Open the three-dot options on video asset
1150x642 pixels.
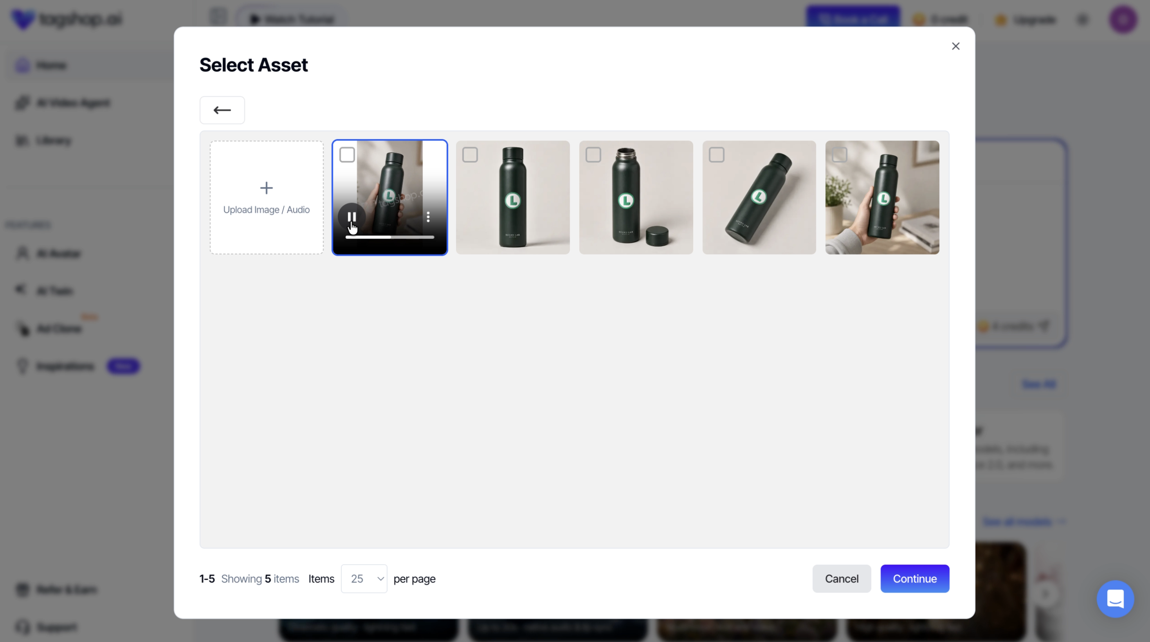point(428,217)
